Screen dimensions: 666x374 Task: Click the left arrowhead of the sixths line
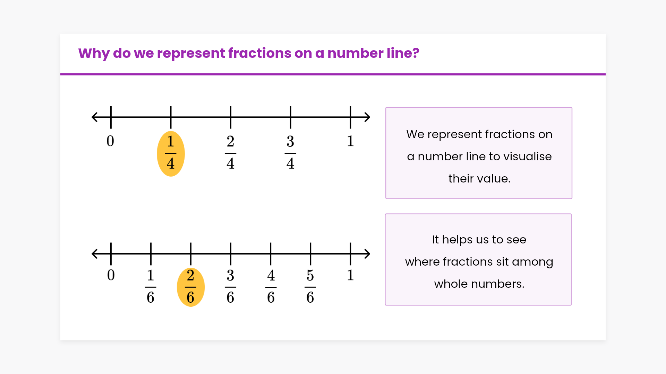[94, 254]
